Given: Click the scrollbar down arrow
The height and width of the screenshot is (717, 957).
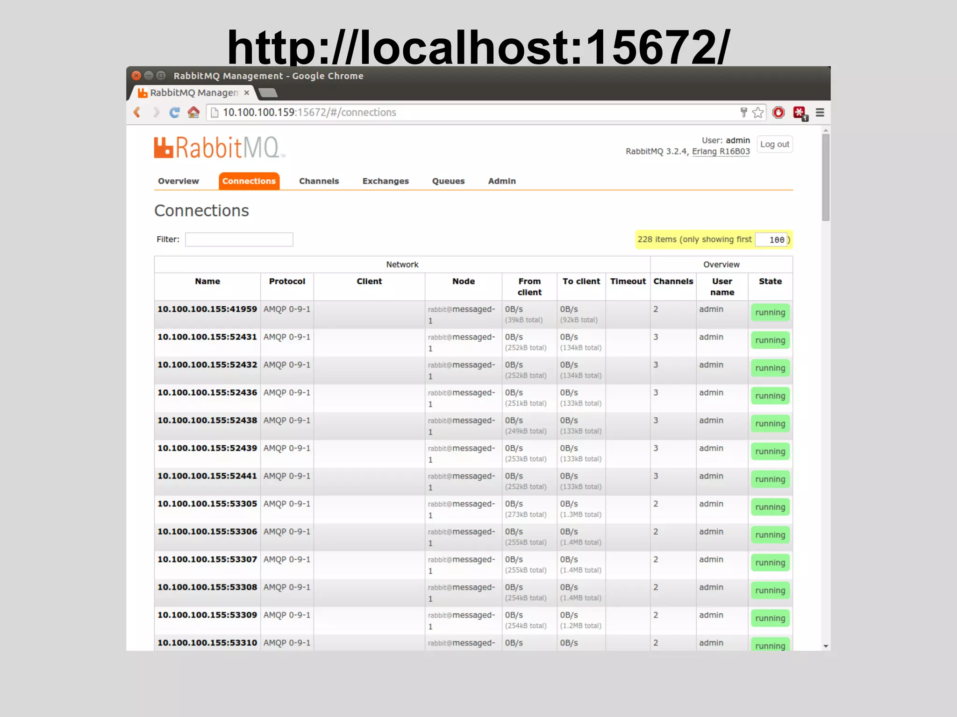Looking at the screenshot, I should click(x=826, y=647).
